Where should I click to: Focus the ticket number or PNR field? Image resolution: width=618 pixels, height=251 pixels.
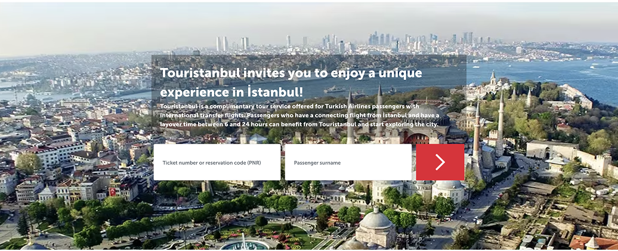tap(217, 162)
